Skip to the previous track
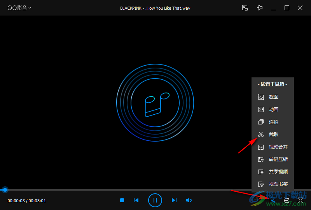 click(136, 200)
